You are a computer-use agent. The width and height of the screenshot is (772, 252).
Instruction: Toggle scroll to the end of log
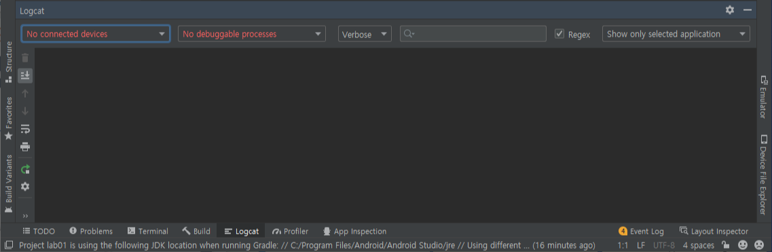25,75
